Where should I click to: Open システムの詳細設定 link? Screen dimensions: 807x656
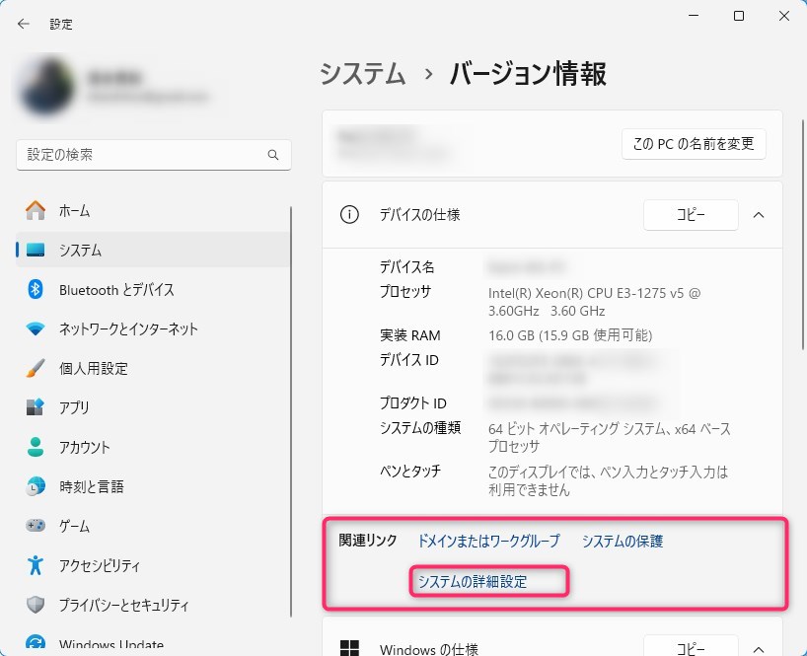point(472,581)
